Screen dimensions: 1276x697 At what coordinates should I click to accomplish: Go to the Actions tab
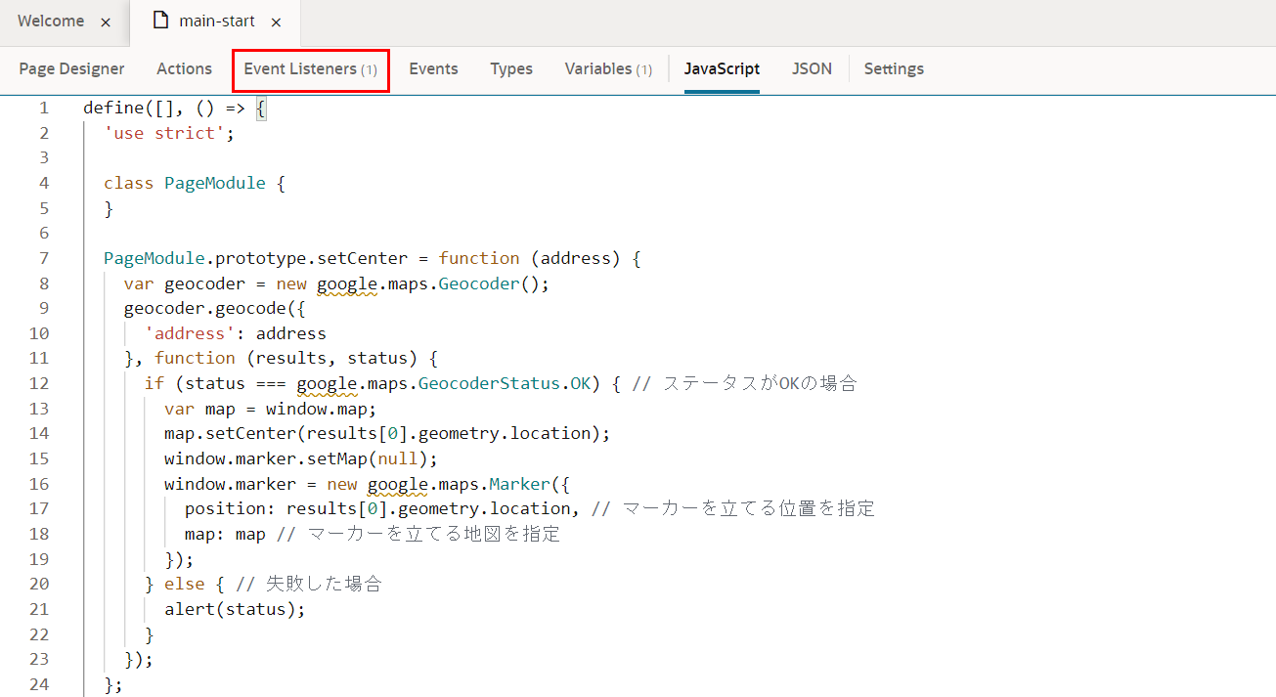pos(184,68)
